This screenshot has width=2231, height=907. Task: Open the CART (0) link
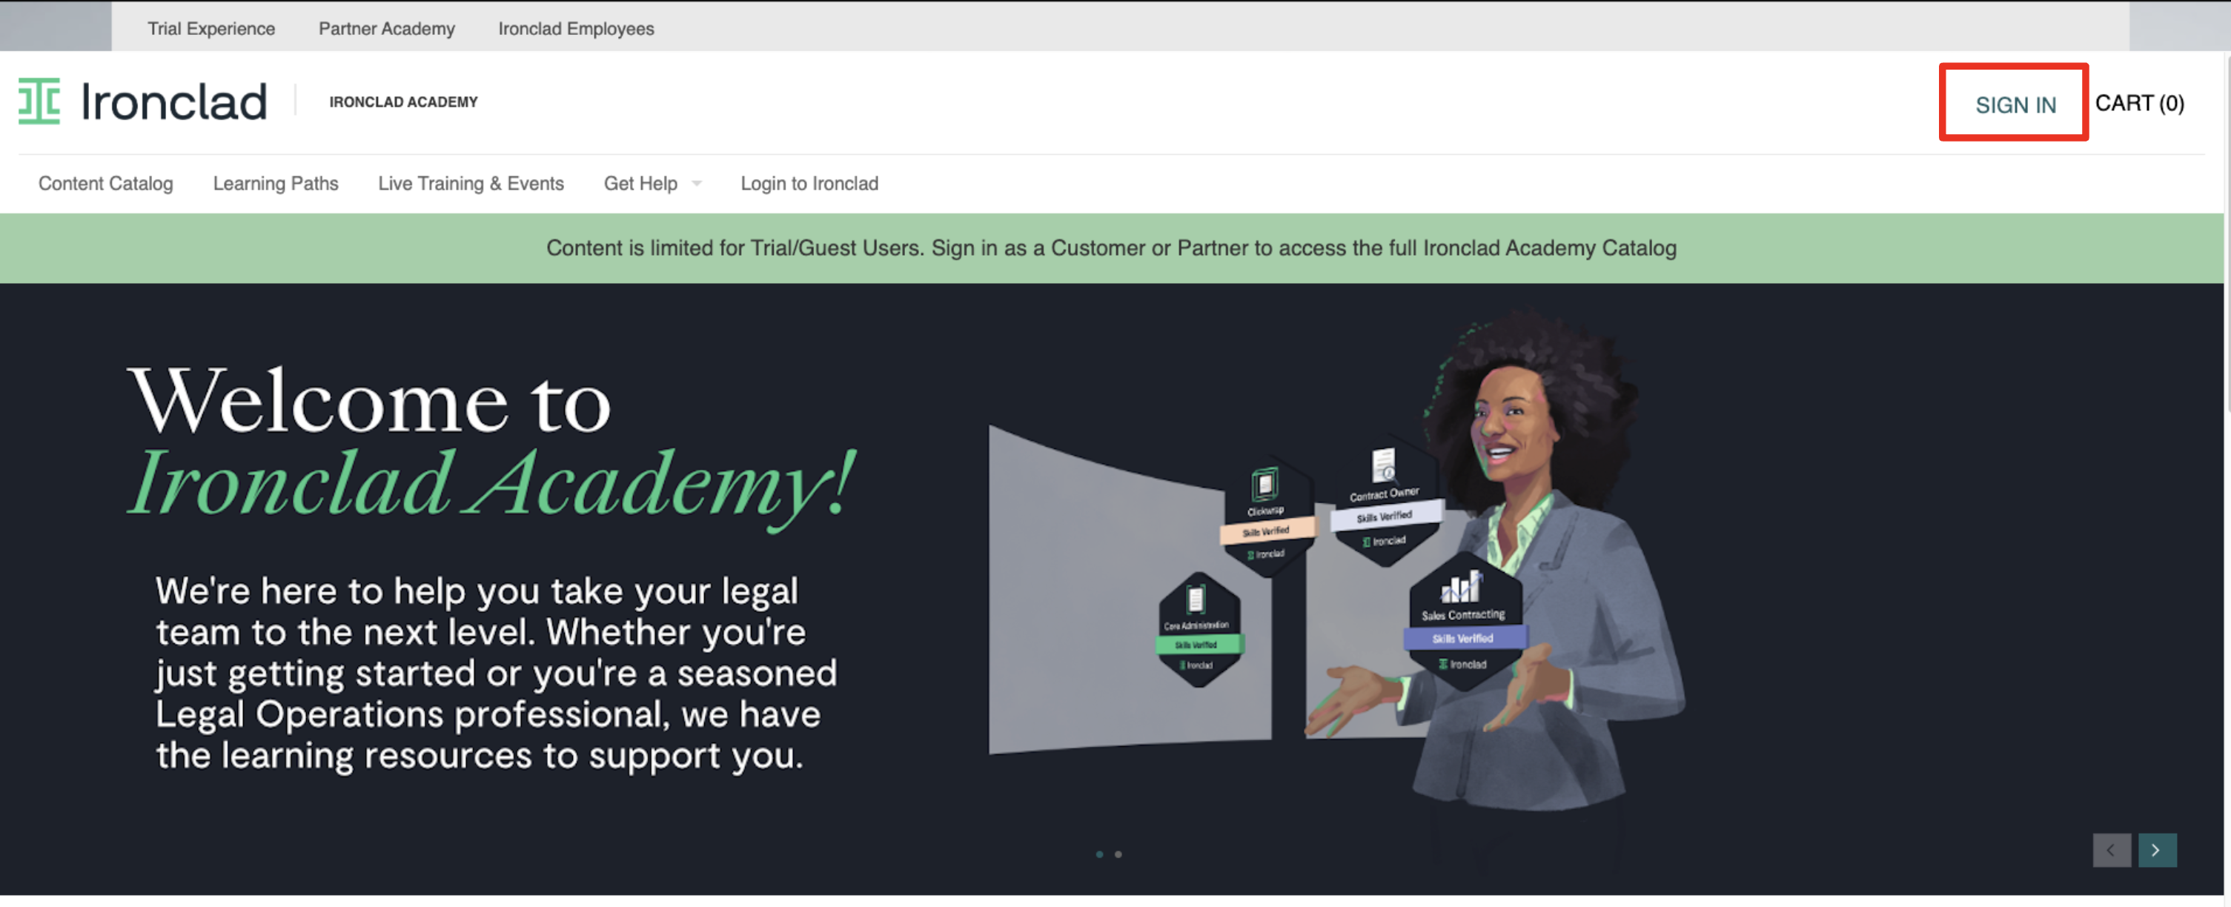(x=2139, y=103)
